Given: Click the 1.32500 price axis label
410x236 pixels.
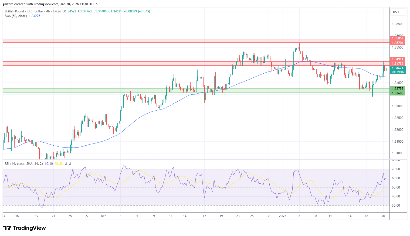Looking at the screenshot, I should [x=398, y=118].
